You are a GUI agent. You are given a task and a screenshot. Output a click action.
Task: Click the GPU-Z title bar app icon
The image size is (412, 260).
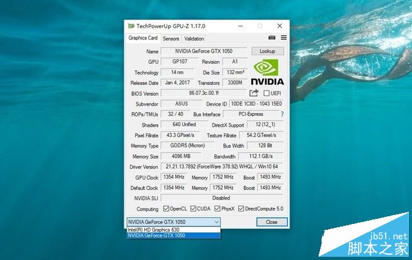pos(131,26)
